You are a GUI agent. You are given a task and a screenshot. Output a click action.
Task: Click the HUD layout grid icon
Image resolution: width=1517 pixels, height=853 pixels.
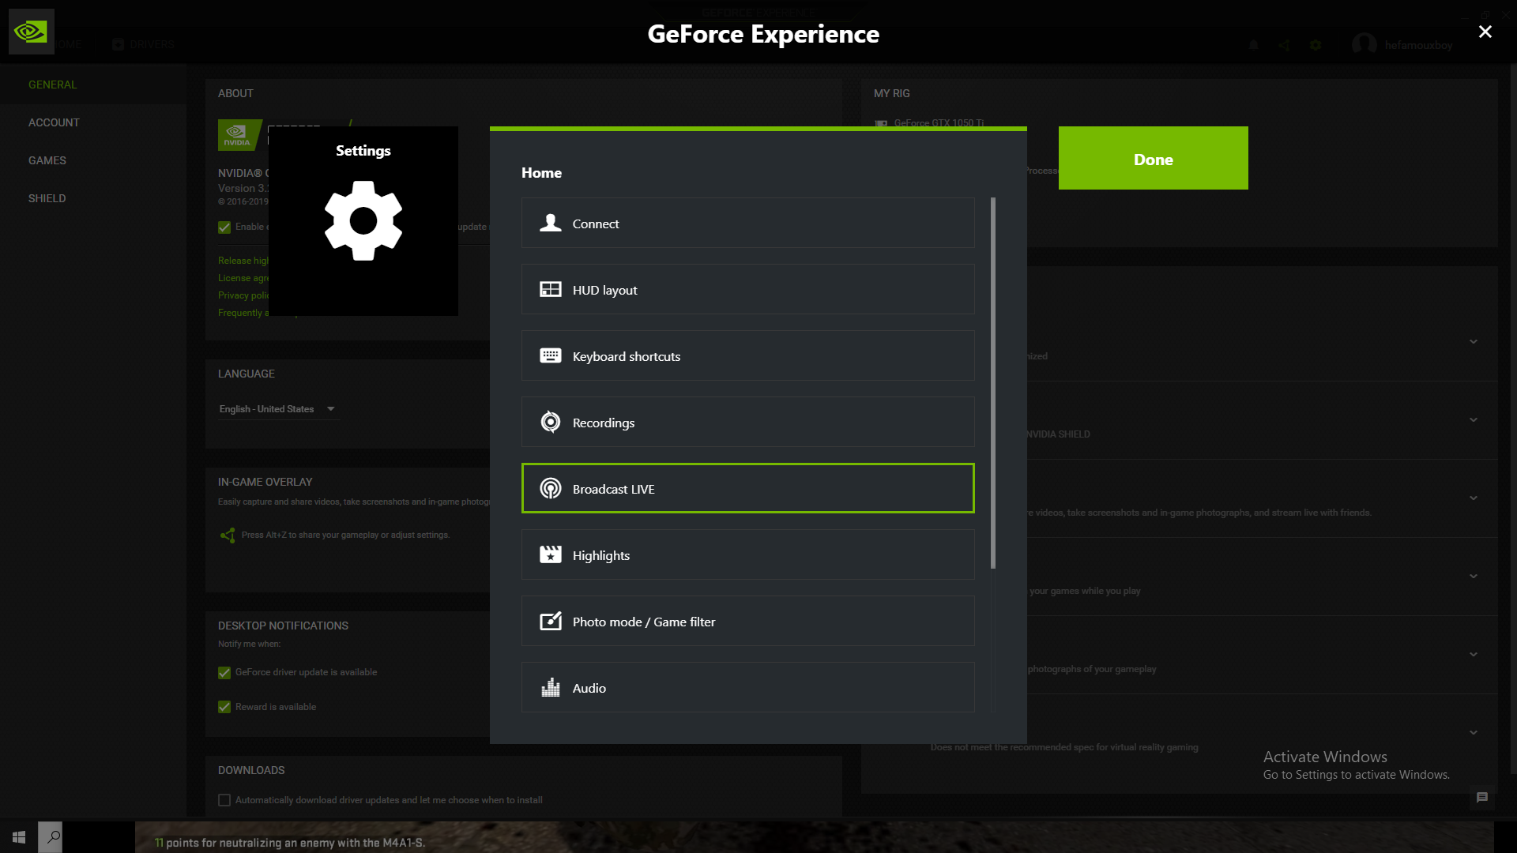(x=551, y=290)
